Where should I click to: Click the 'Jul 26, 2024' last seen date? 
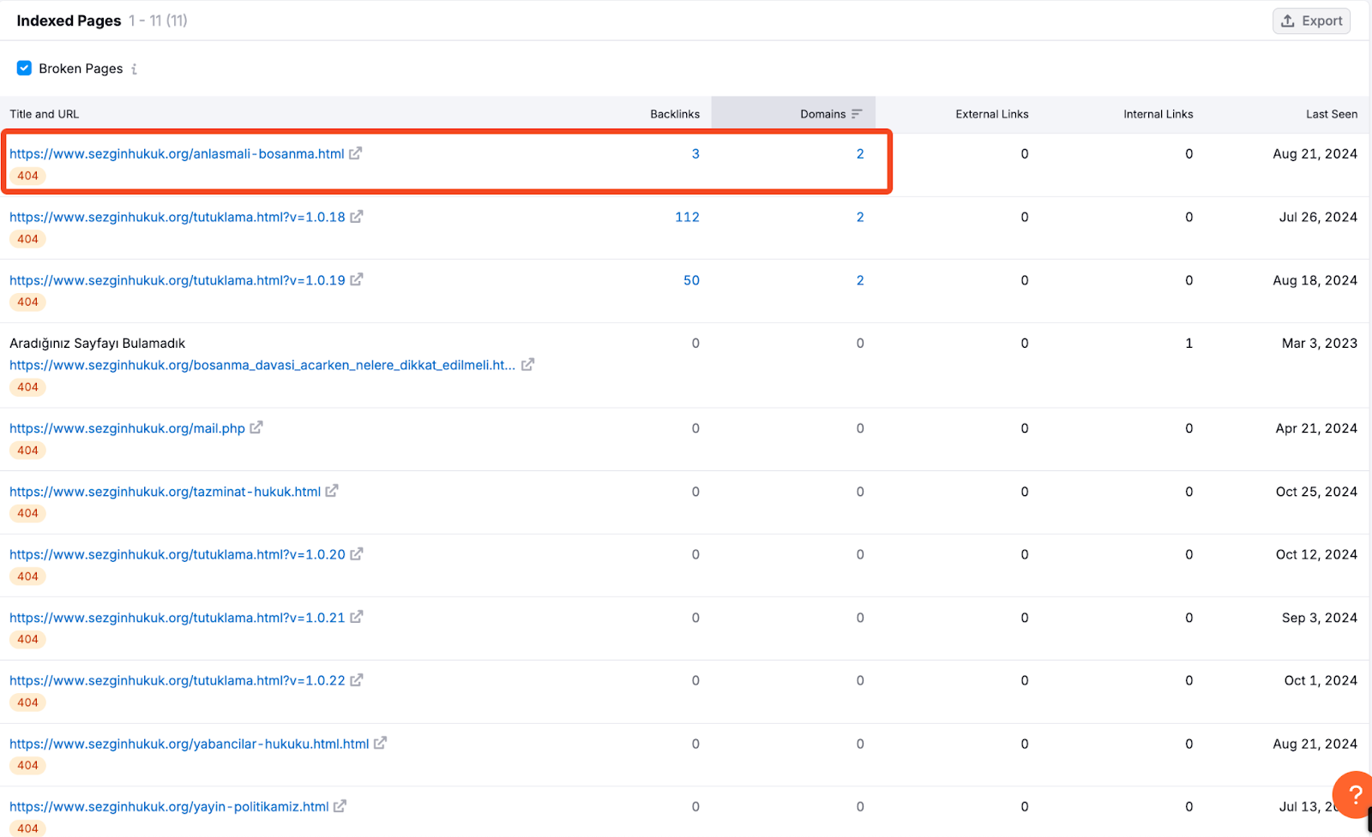(x=1318, y=217)
